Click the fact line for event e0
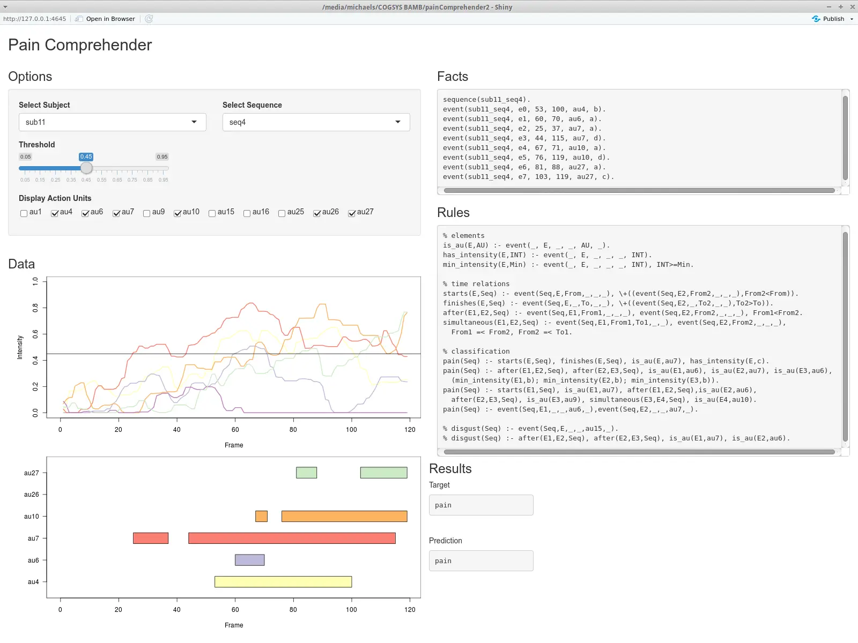 (524, 109)
